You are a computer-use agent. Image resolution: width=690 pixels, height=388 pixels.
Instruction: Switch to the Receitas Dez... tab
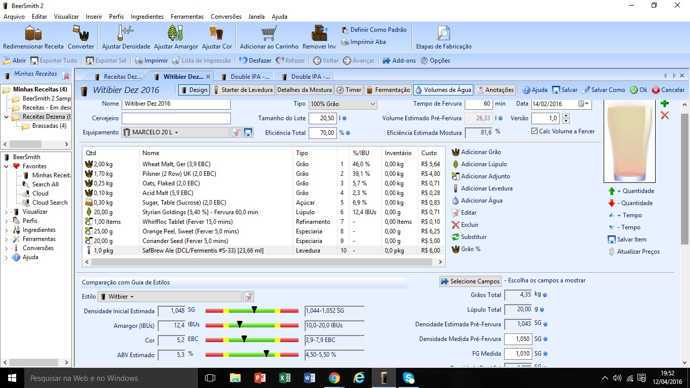pyautogui.click(x=117, y=77)
